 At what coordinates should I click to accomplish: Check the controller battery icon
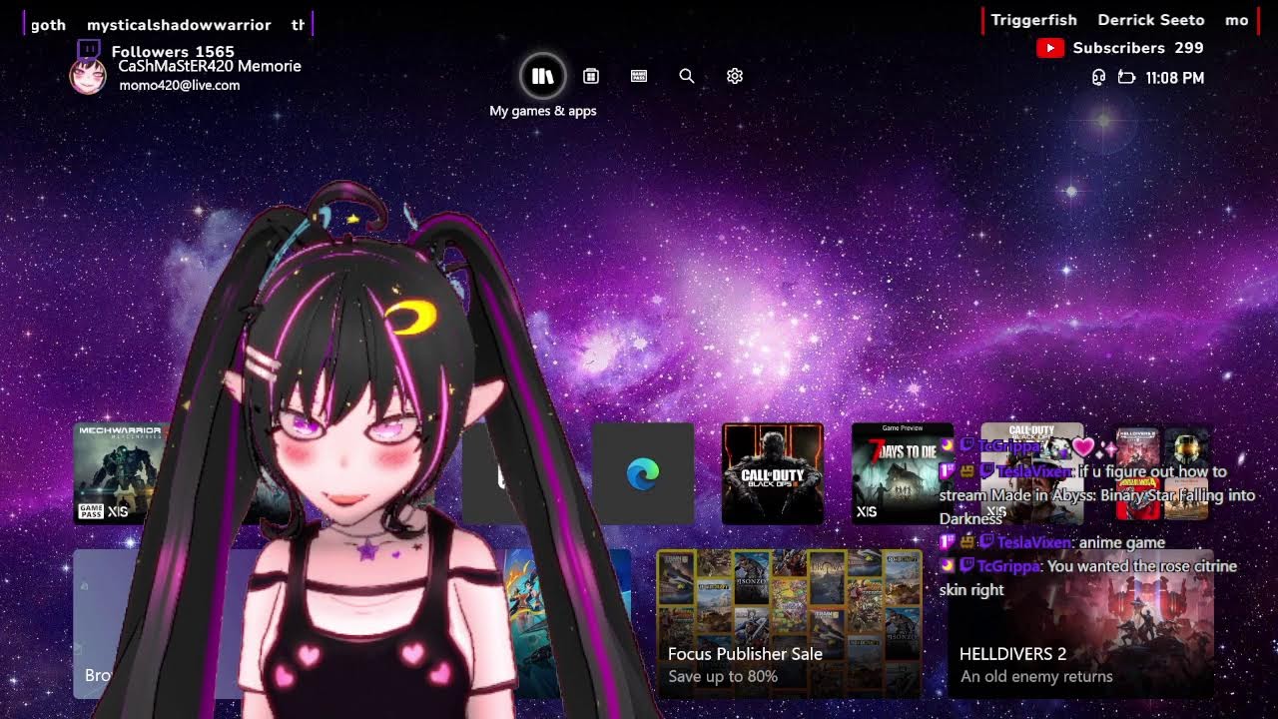(1127, 77)
